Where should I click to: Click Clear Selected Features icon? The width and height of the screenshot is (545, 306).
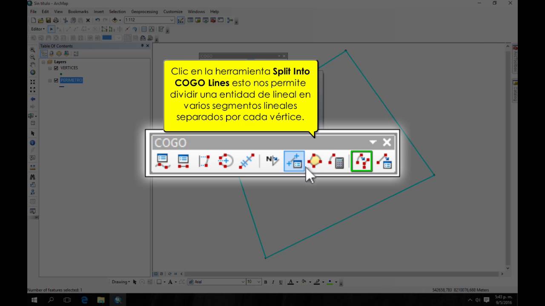click(33, 123)
